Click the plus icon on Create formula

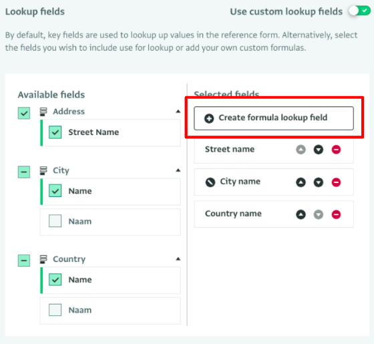tap(209, 118)
